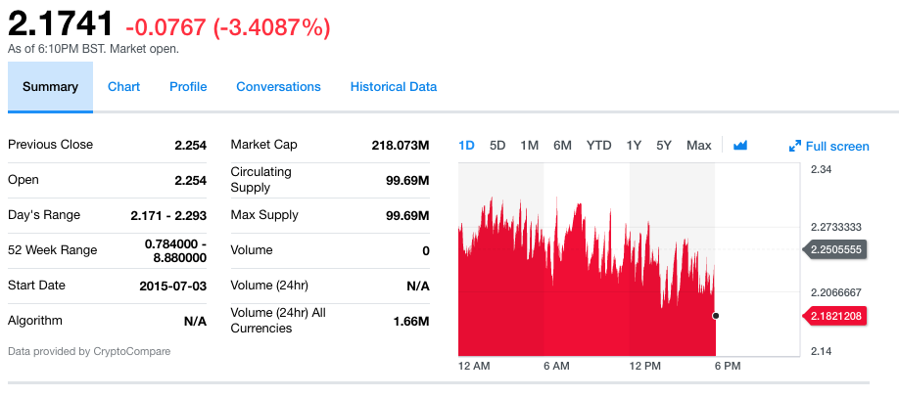
Task: Select the 1D chart range
Action: (x=466, y=146)
